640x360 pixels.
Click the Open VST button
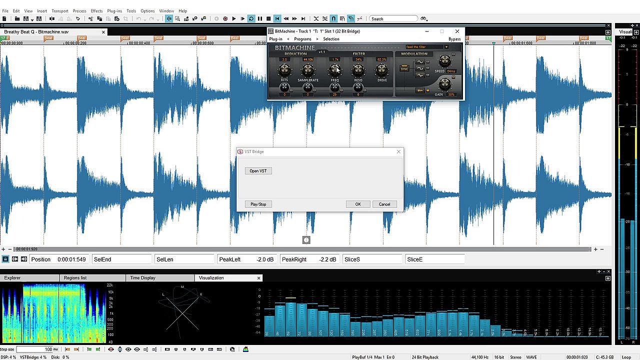point(258,171)
